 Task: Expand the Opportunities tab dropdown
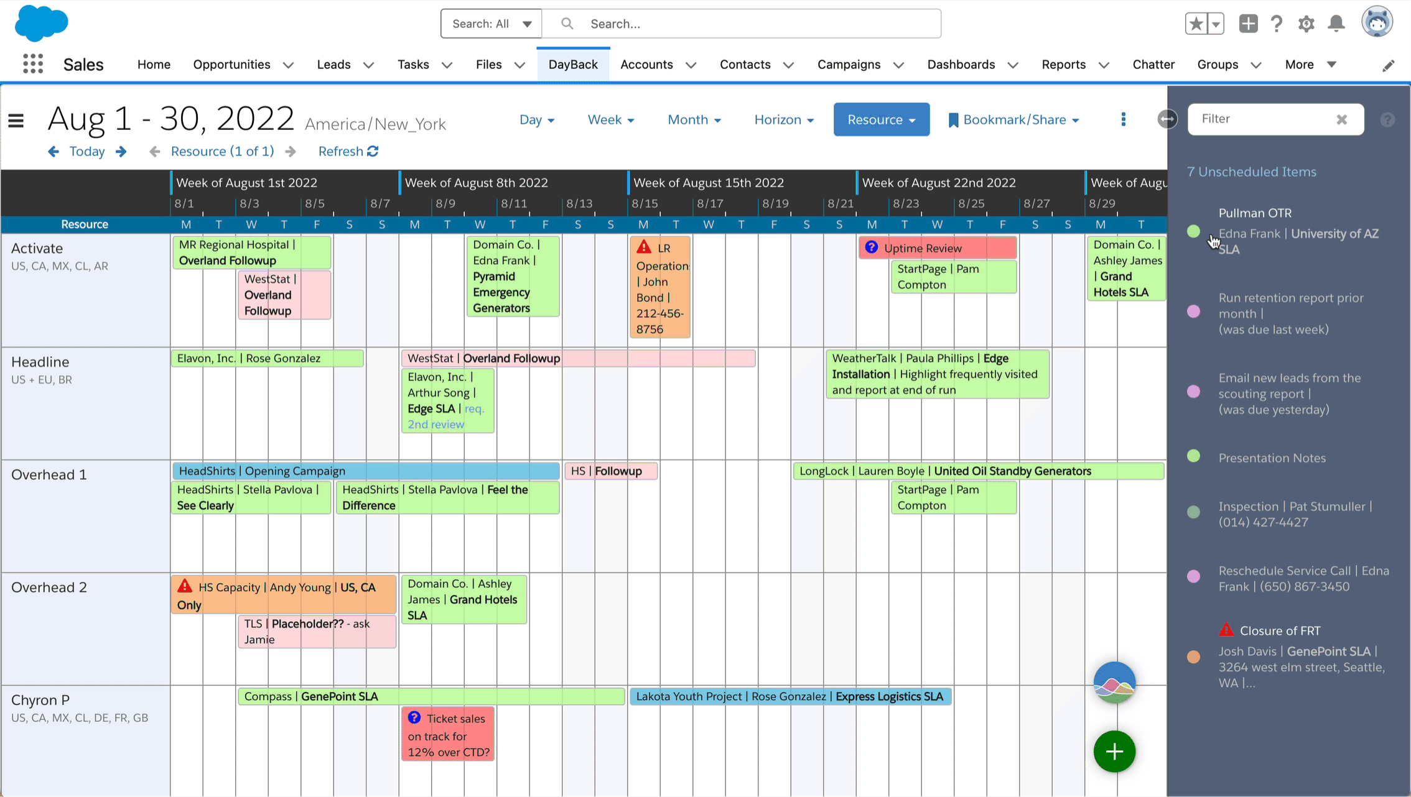[288, 65]
